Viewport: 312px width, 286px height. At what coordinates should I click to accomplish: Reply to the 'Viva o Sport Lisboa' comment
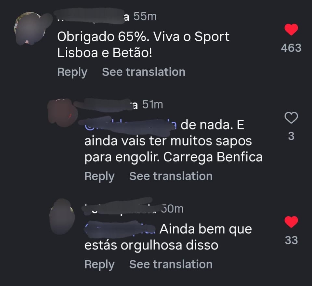tap(72, 72)
